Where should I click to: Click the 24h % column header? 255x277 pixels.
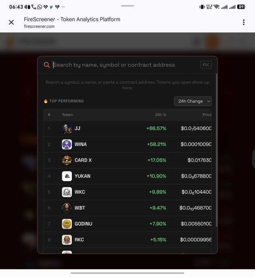[x=161, y=115]
